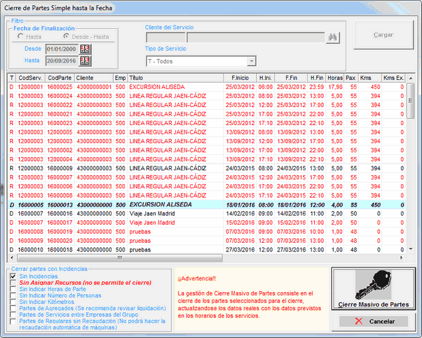422x338 pixels.
Task: Sort by the F.Fin column header
Action: point(291,78)
